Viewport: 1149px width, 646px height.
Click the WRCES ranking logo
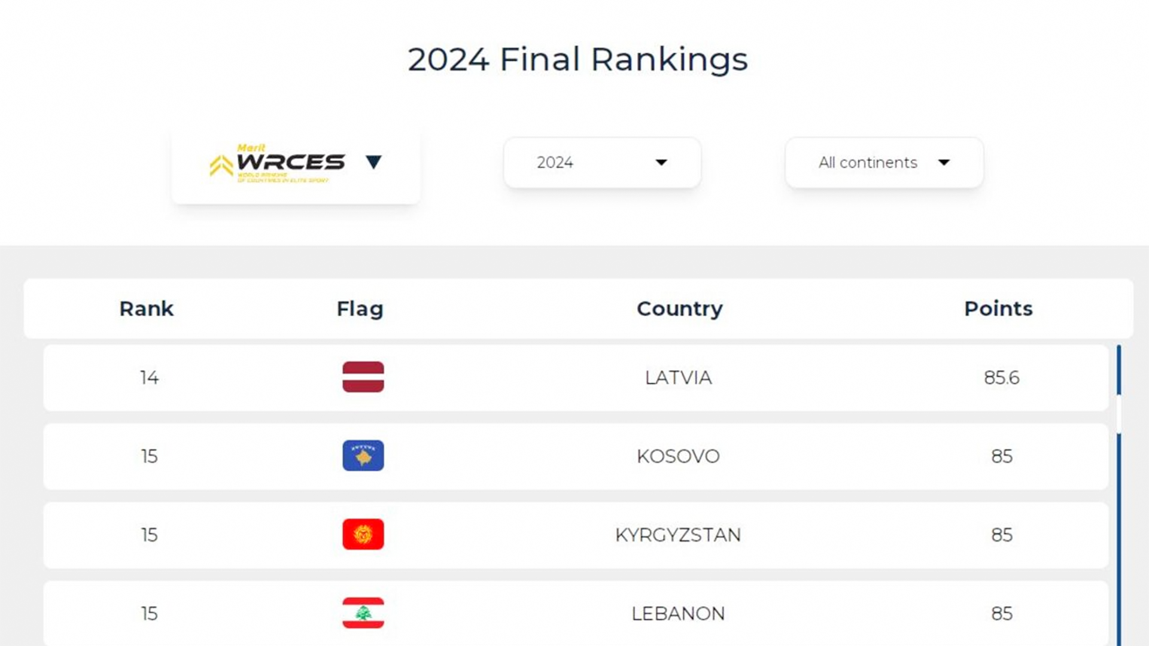pyautogui.click(x=278, y=163)
